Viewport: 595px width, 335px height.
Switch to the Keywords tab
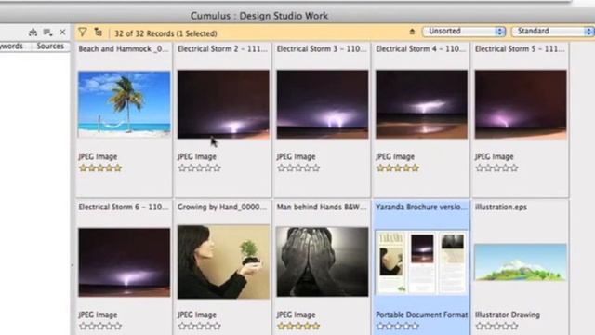pos(11,46)
